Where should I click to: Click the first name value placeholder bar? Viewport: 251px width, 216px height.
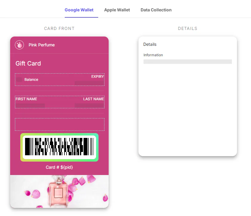tap(30, 106)
